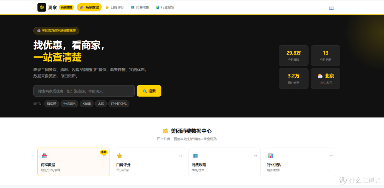Click the 四个维度 subtitle text
384x188 pixels.
point(187,139)
